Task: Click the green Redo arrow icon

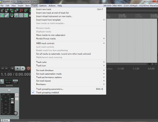Action: coord(26,11)
